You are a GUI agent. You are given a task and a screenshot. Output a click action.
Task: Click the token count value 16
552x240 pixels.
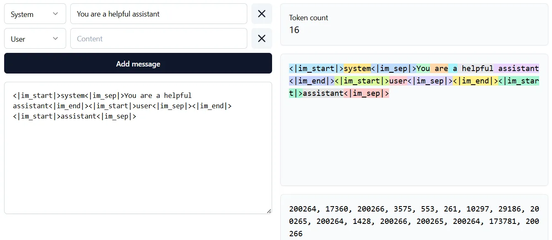(294, 30)
